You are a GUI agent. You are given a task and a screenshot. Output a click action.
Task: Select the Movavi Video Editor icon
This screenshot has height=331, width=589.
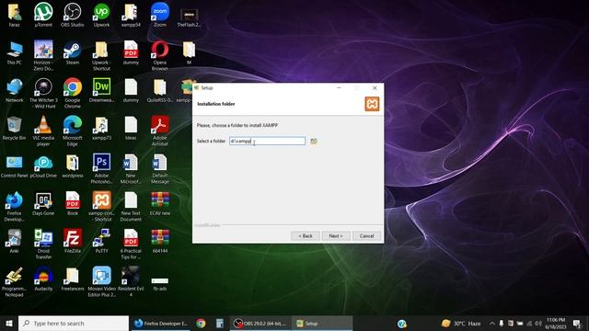pyautogui.click(x=101, y=282)
